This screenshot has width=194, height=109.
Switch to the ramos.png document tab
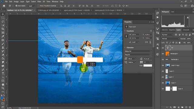pyautogui.click(x=109, y=10)
